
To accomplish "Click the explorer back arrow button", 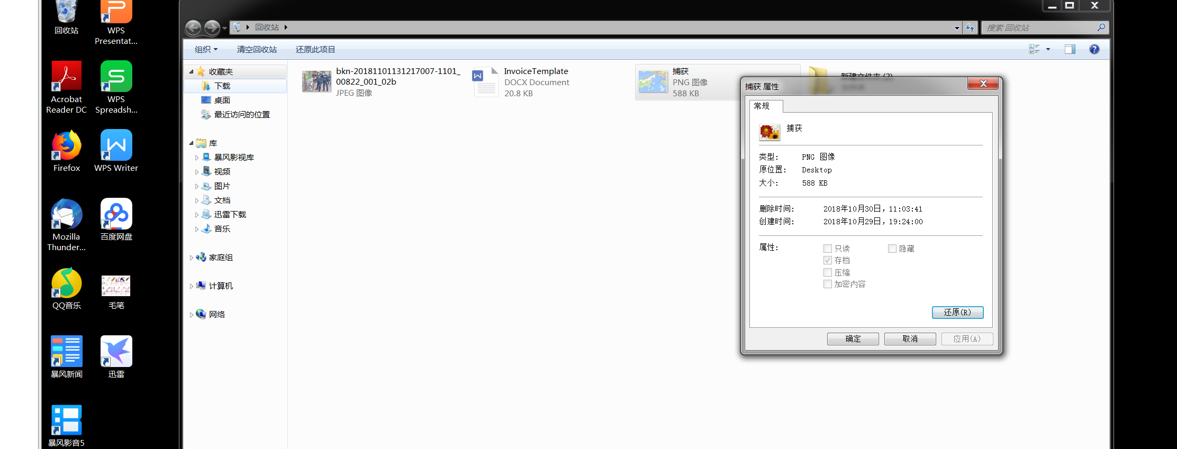I will click(x=193, y=28).
